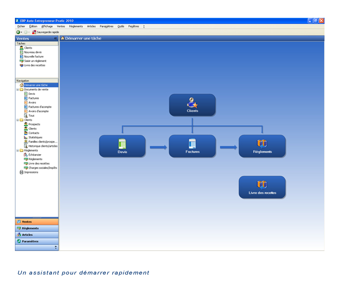
Task: Open the Livre des recettes tile
Action: coord(262,187)
